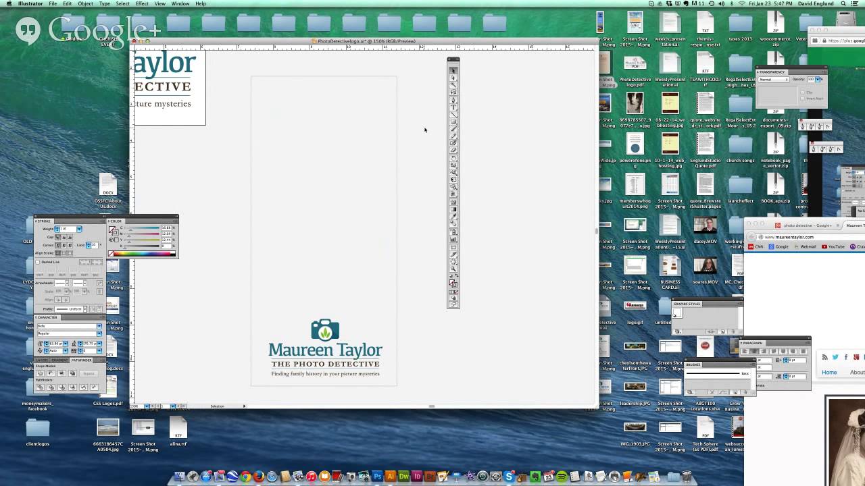This screenshot has width=865, height=486.
Task: Open the YouTube bookmark in the browser
Action: (x=834, y=246)
